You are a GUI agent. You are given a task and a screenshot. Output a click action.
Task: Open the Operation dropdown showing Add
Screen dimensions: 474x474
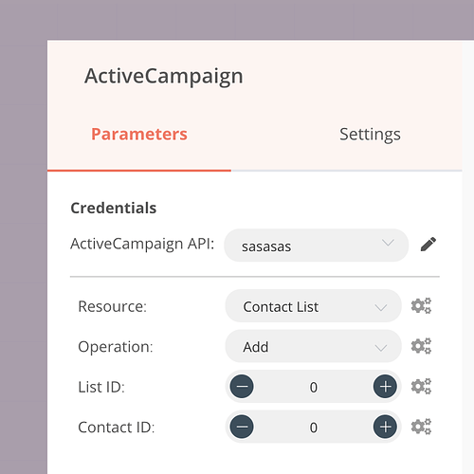313,346
